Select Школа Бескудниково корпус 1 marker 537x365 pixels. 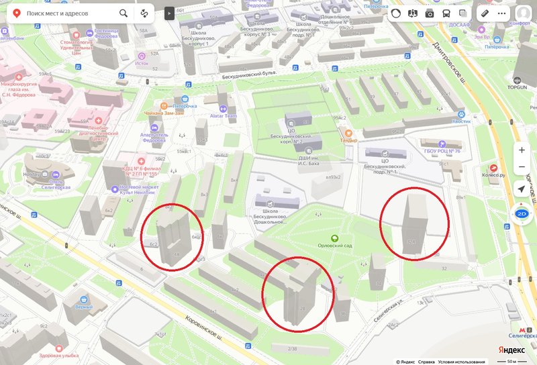[x=198, y=25]
